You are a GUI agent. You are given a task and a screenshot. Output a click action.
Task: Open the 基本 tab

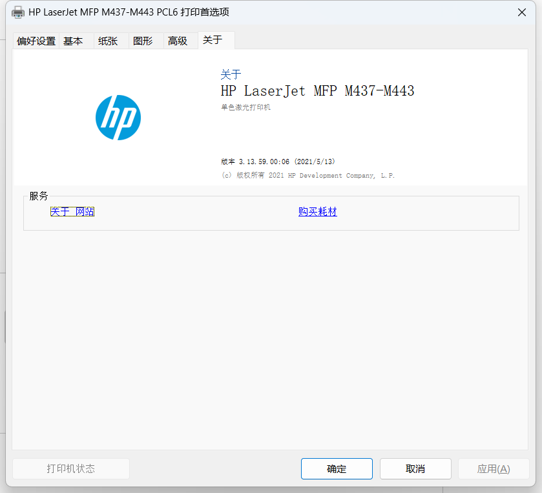[x=73, y=40]
